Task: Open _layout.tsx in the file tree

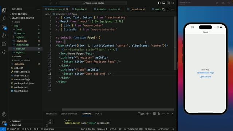Action: (21, 41)
